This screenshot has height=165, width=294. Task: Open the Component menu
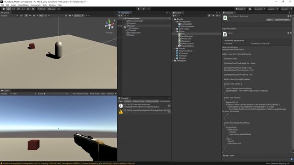point(35,5)
